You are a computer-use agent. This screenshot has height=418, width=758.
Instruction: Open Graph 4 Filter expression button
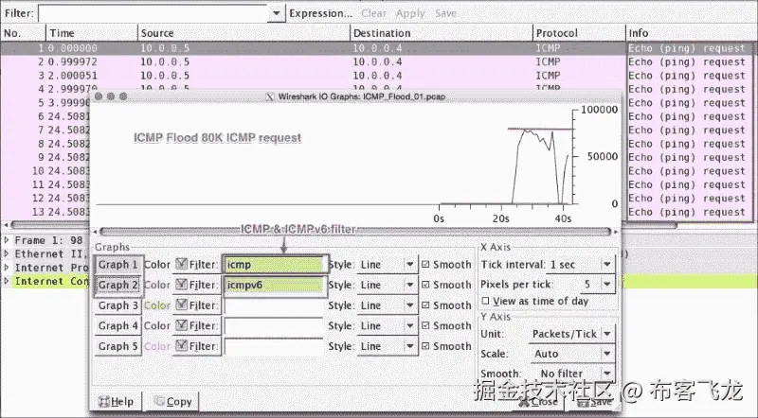[x=197, y=326]
